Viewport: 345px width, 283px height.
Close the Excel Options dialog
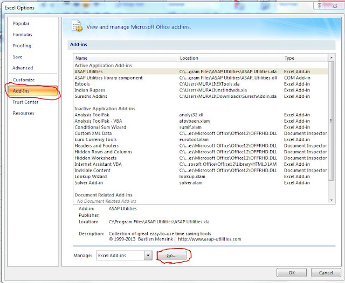click(335, 6)
